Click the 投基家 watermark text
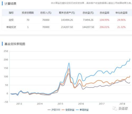 point(123,108)
